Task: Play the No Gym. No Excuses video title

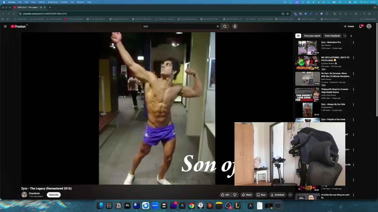Action: coord(336,75)
